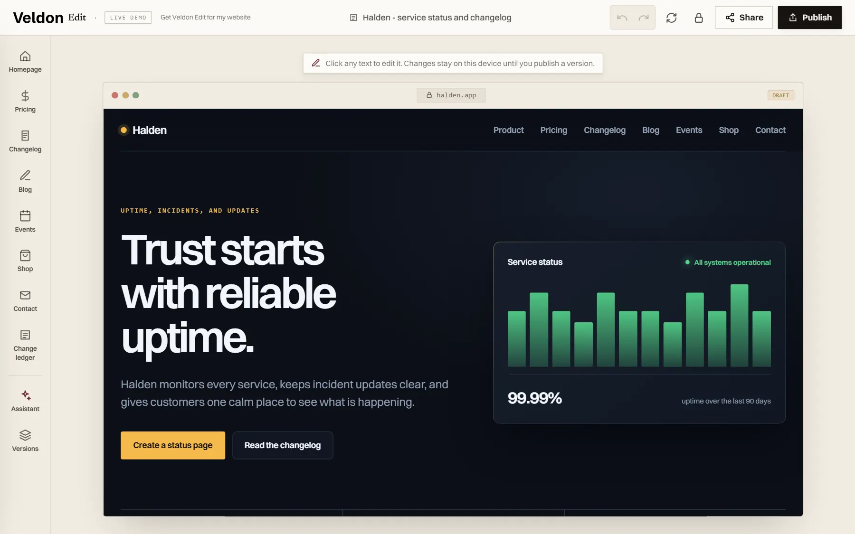Edit the 'UPTIME, INCIDENTS, AND UPDATES' eyebrow text
The image size is (855, 534).
[x=190, y=210]
